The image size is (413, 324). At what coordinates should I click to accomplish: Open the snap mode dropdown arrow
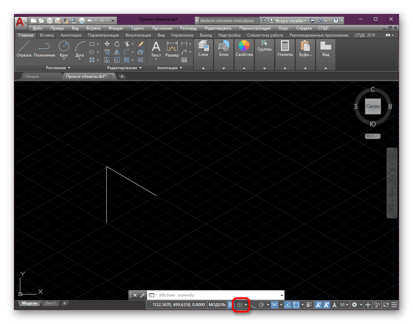click(x=246, y=305)
